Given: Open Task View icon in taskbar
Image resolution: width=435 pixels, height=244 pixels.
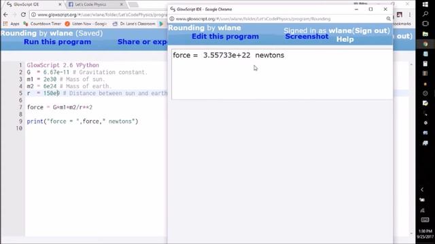Looking at the screenshot, I should 425,24.
